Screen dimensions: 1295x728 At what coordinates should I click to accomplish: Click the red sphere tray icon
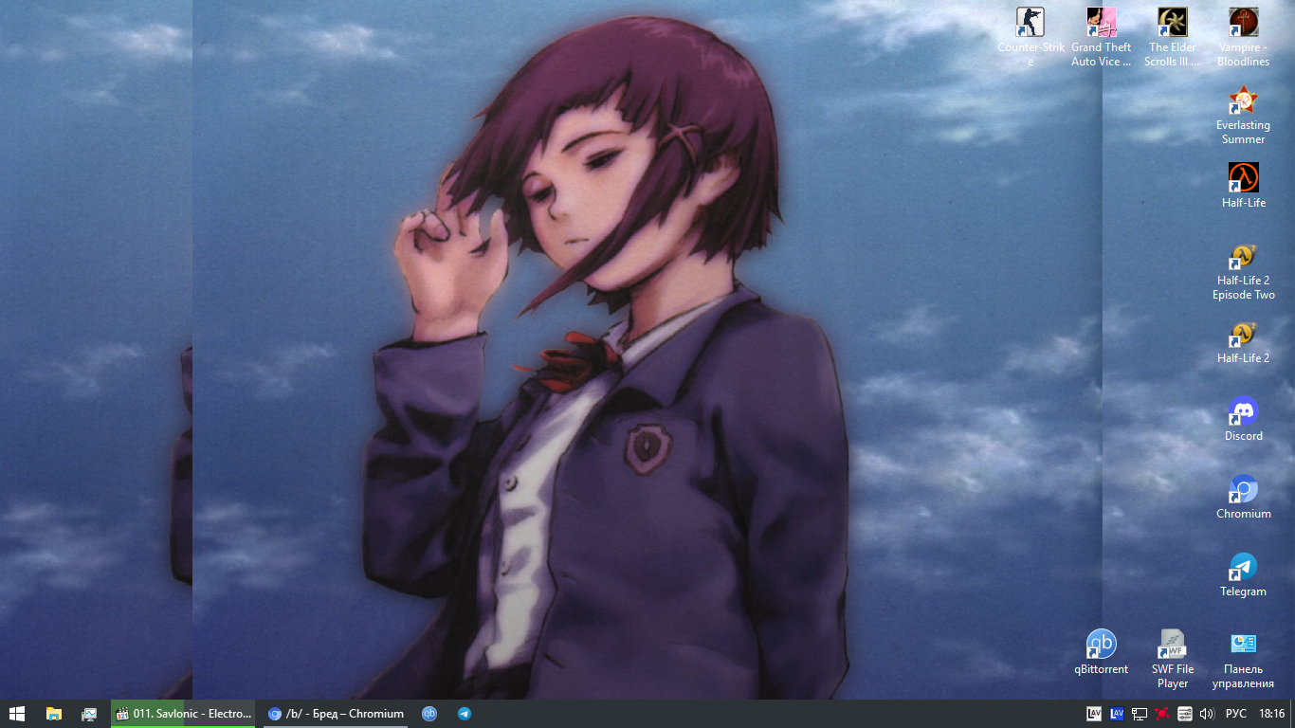click(x=1161, y=714)
